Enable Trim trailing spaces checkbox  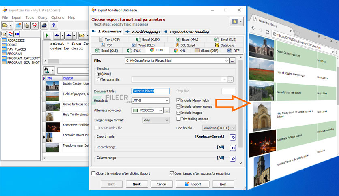178,119
